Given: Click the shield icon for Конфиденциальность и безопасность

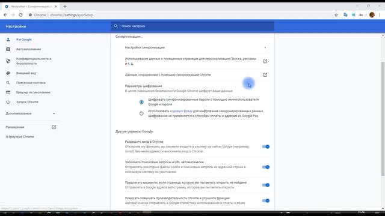Looking at the screenshot, I should [x=8, y=61].
